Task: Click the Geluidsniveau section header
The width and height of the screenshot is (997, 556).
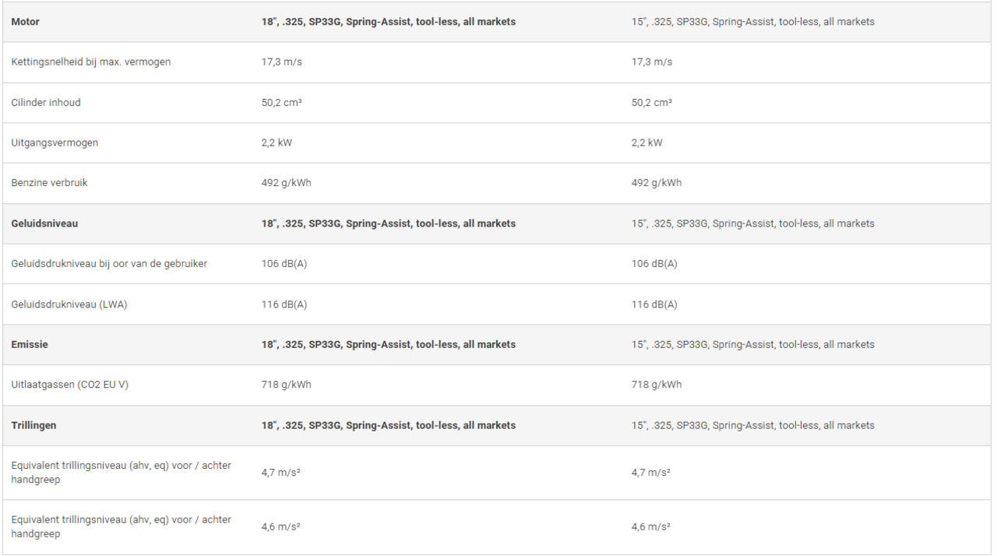Action: 44,223
